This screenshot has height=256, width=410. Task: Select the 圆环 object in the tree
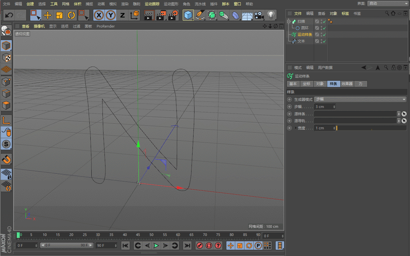click(305, 28)
